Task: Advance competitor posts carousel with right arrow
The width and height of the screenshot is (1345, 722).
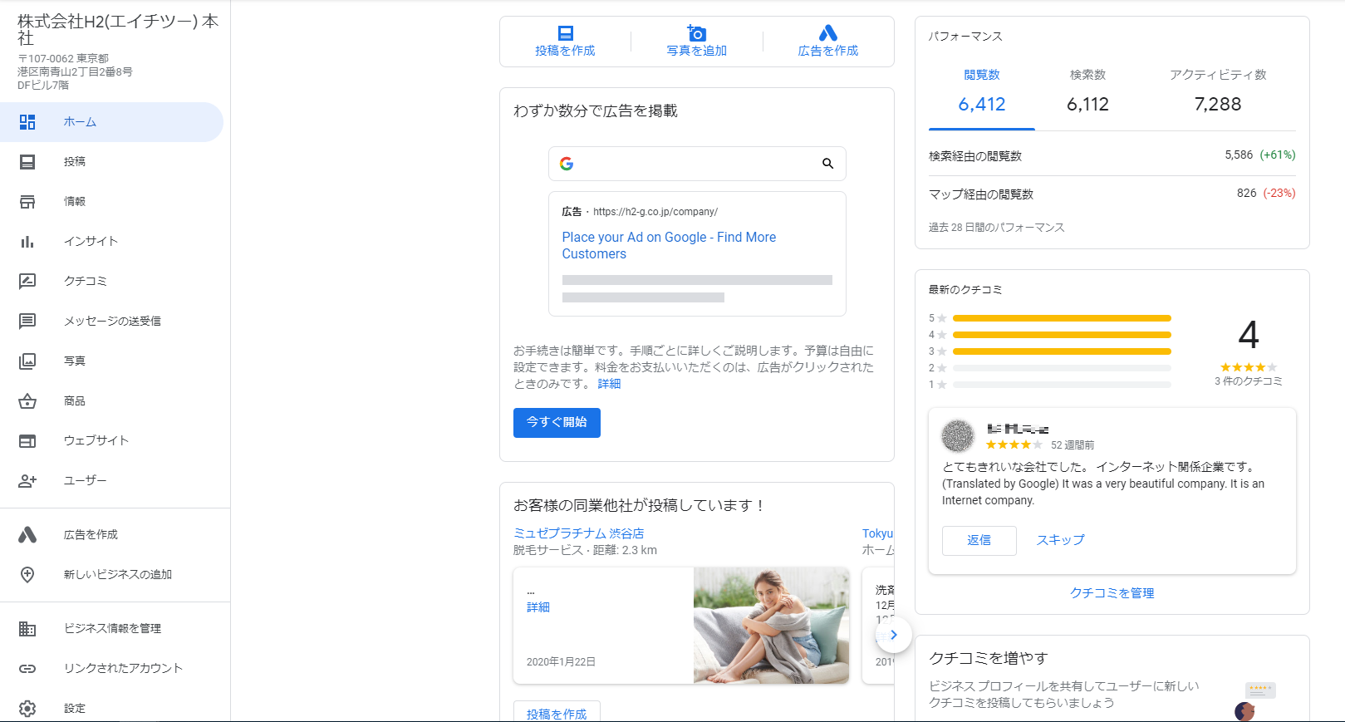Action: tap(893, 635)
